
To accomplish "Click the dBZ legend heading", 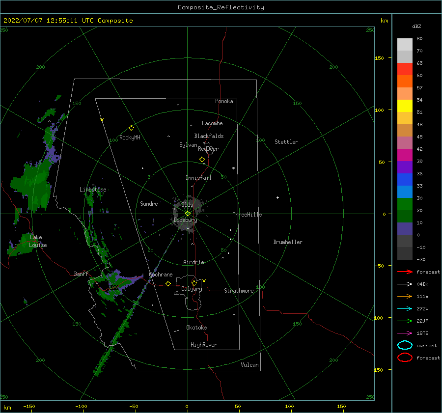I will coord(416,27).
